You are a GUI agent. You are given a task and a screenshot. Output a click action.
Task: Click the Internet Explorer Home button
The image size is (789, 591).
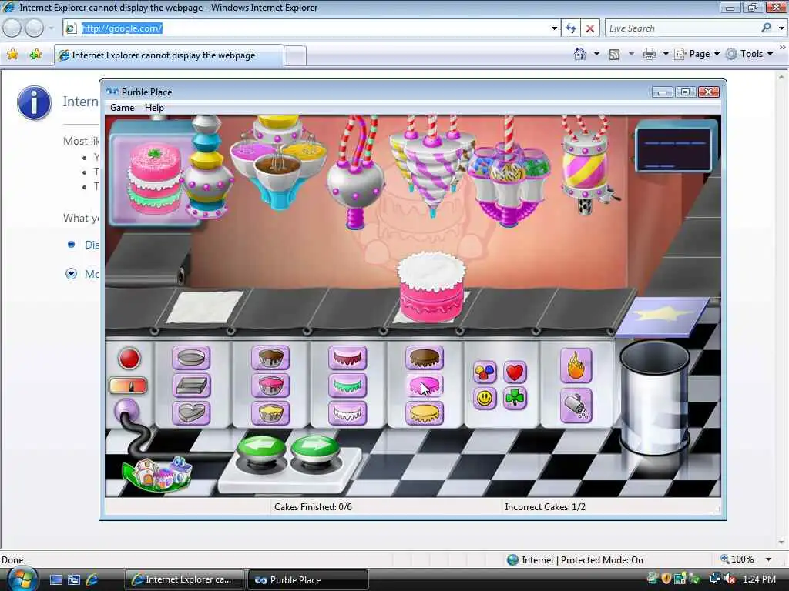(x=580, y=54)
